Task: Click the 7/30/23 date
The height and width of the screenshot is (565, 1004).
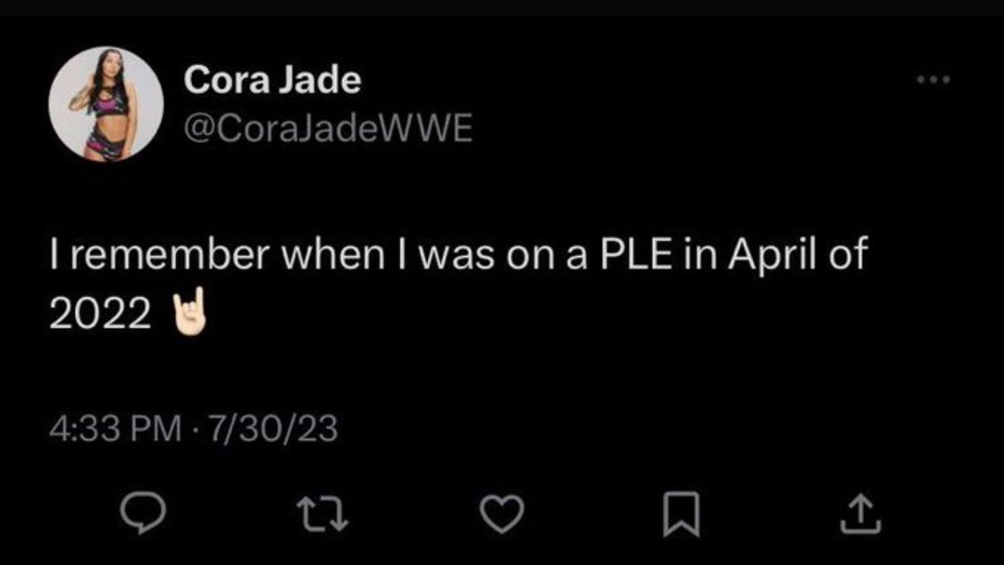Action: tap(273, 428)
